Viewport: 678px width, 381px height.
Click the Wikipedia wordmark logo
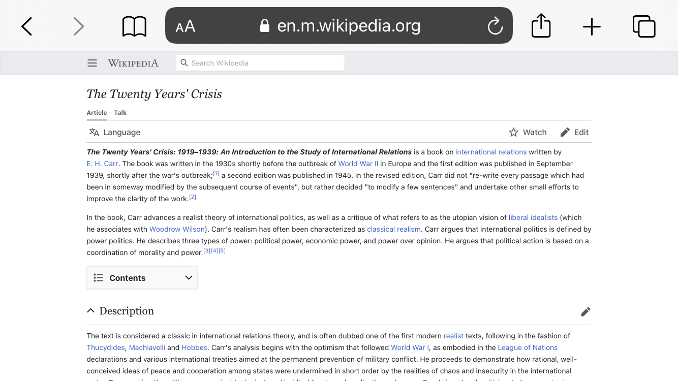pyautogui.click(x=133, y=63)
